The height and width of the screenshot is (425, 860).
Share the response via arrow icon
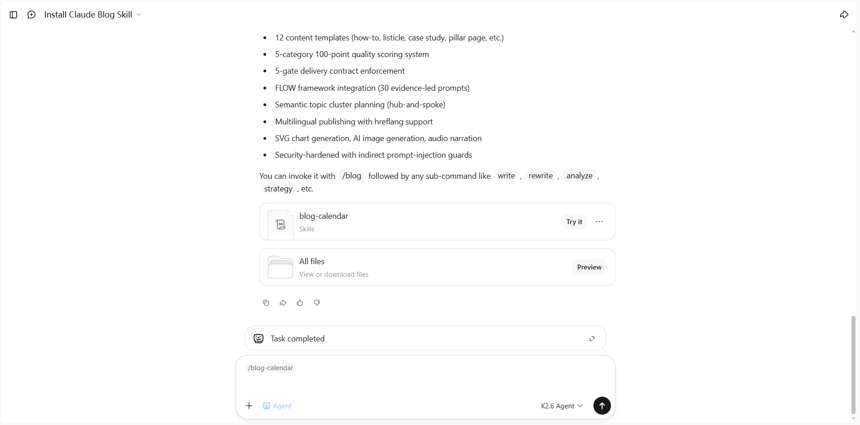tap(283, 303)
